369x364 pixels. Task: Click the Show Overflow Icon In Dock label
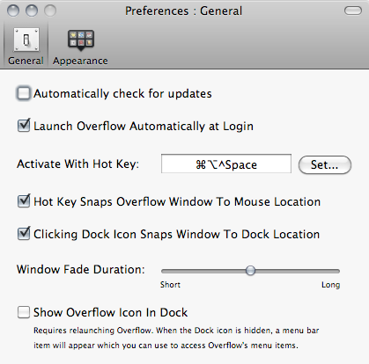(110, 312)
